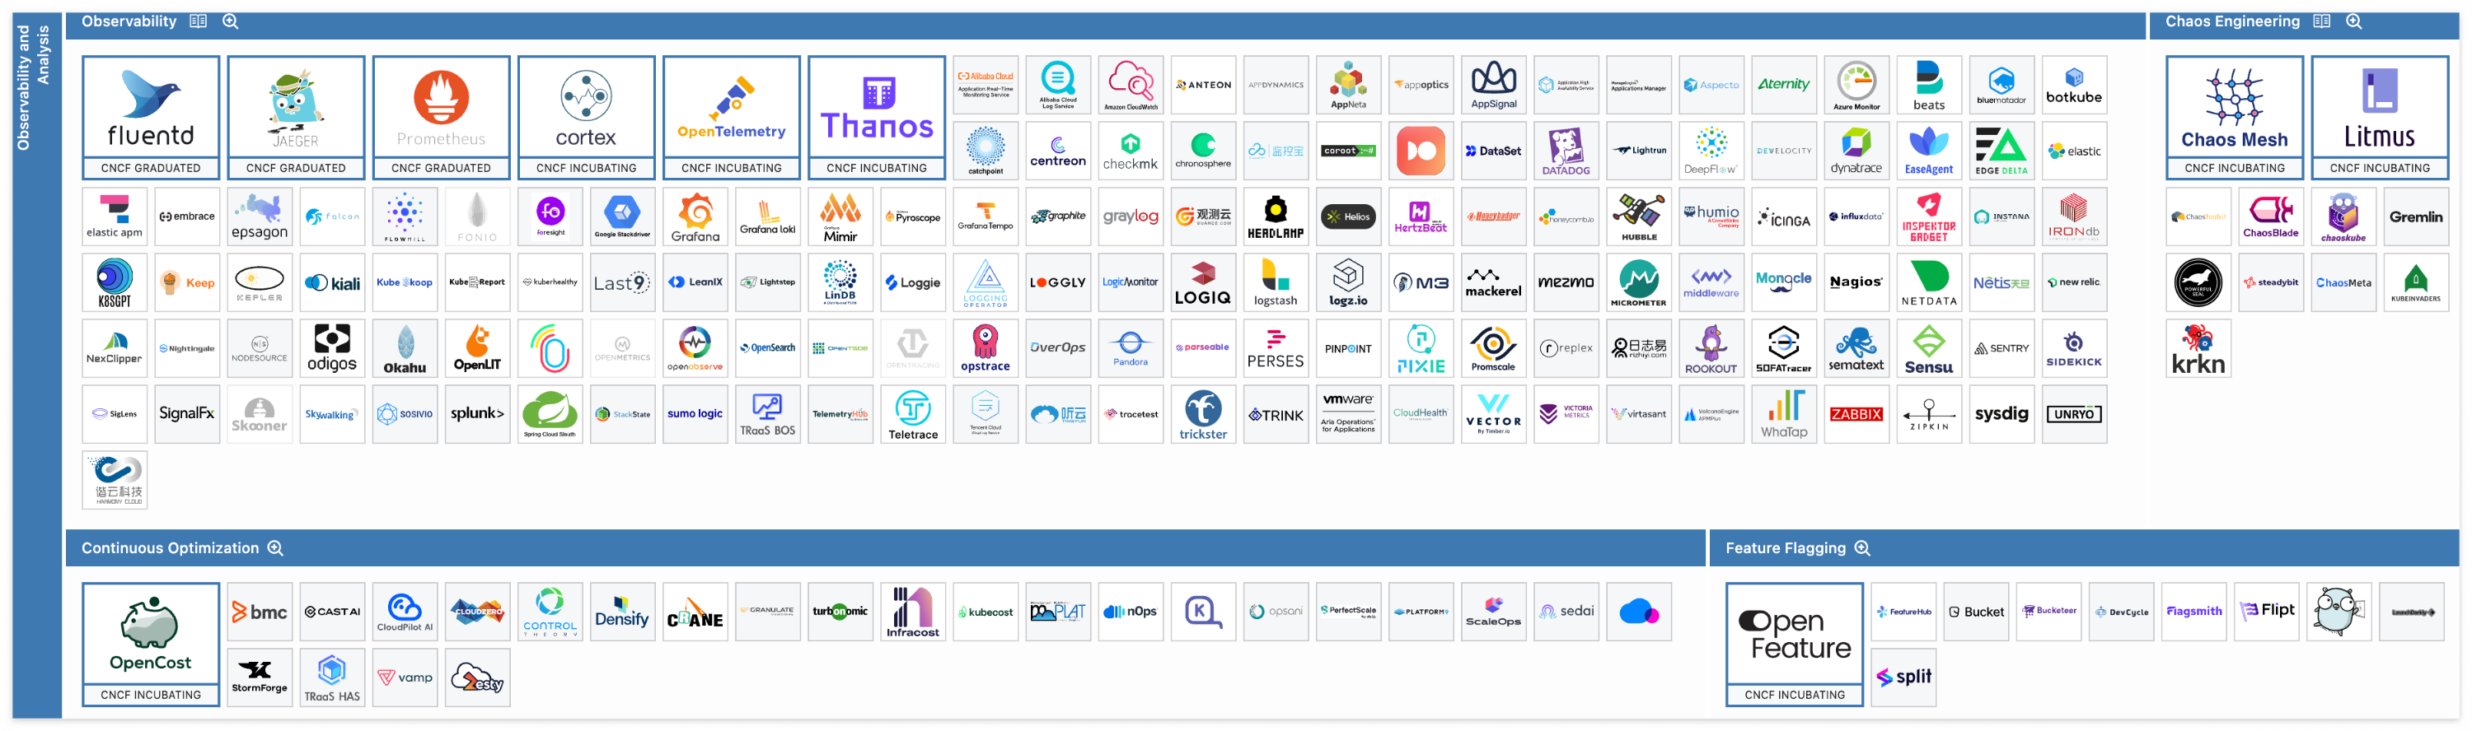2472x731 pixels.
Task: Open the AppSignal tile
Action: [x=1494, y=85]
